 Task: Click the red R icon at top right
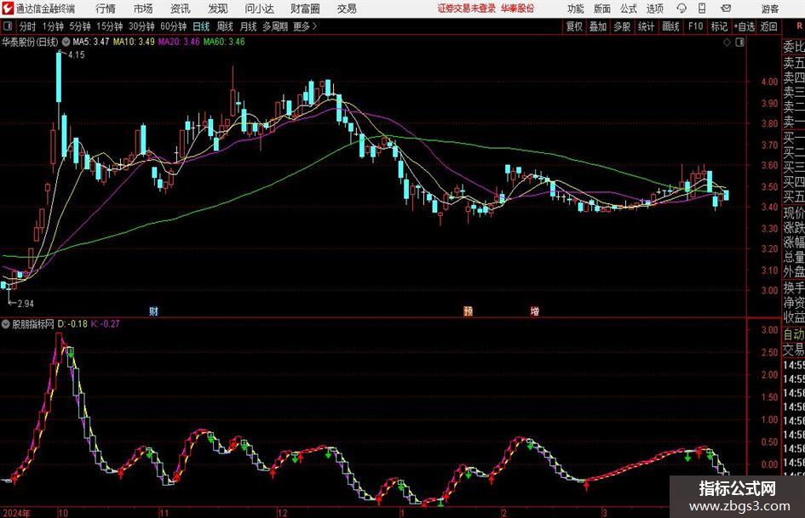click(x=799, y=26)
